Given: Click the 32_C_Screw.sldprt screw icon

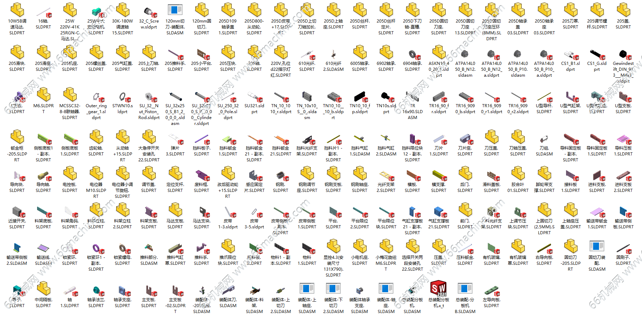Looking at the screenshot, I should (149, 12).
